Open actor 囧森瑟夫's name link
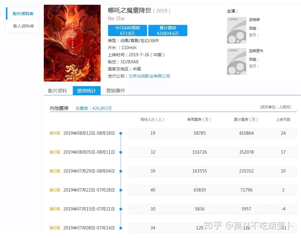 (256, 51)
